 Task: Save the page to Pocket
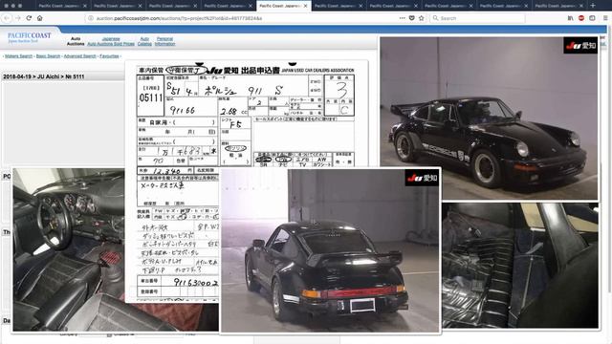(412, 18)
